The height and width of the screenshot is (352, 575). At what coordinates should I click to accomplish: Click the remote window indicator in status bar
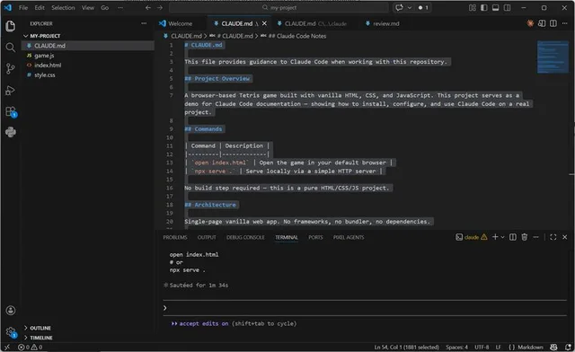tap(6, 347)
